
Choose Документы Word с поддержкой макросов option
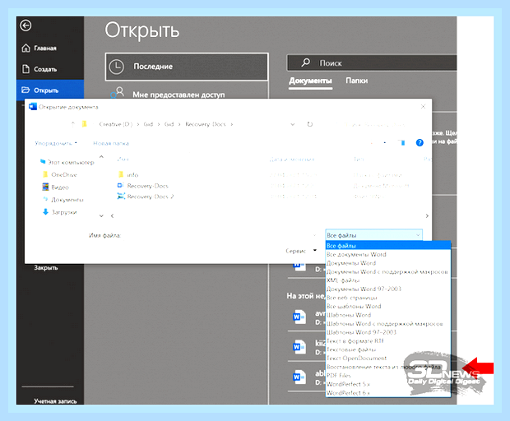388,271
